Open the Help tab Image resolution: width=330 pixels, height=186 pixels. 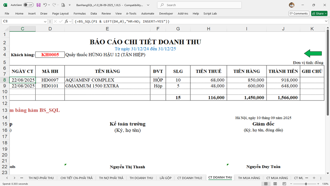coord(196,13)
